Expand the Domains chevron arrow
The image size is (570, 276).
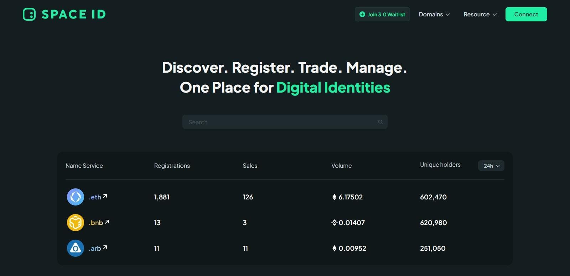[x=448, y=15]
